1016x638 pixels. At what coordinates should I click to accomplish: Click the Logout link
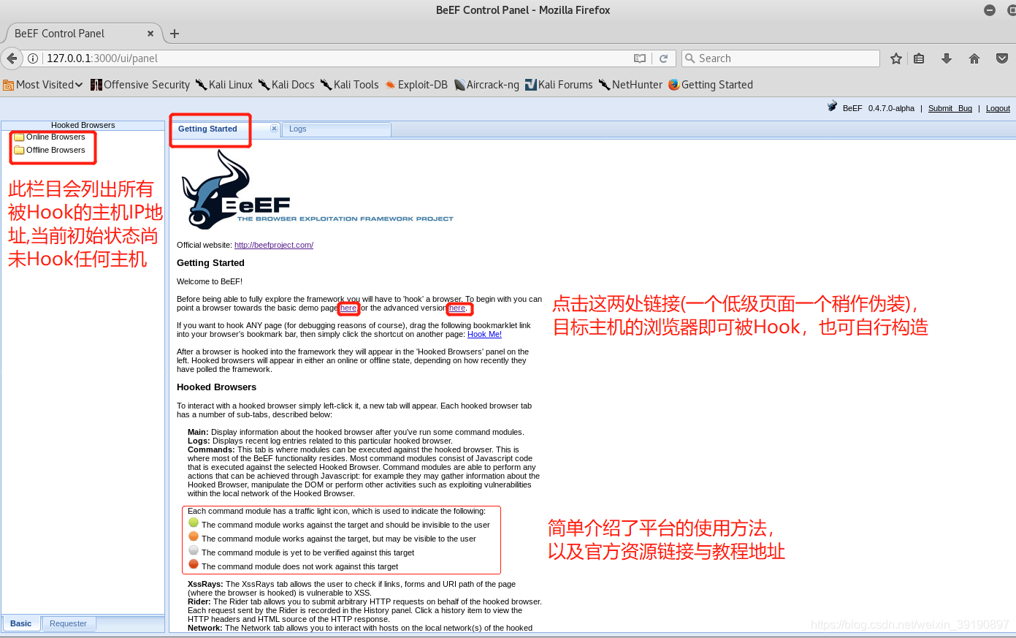coord(998,108)
